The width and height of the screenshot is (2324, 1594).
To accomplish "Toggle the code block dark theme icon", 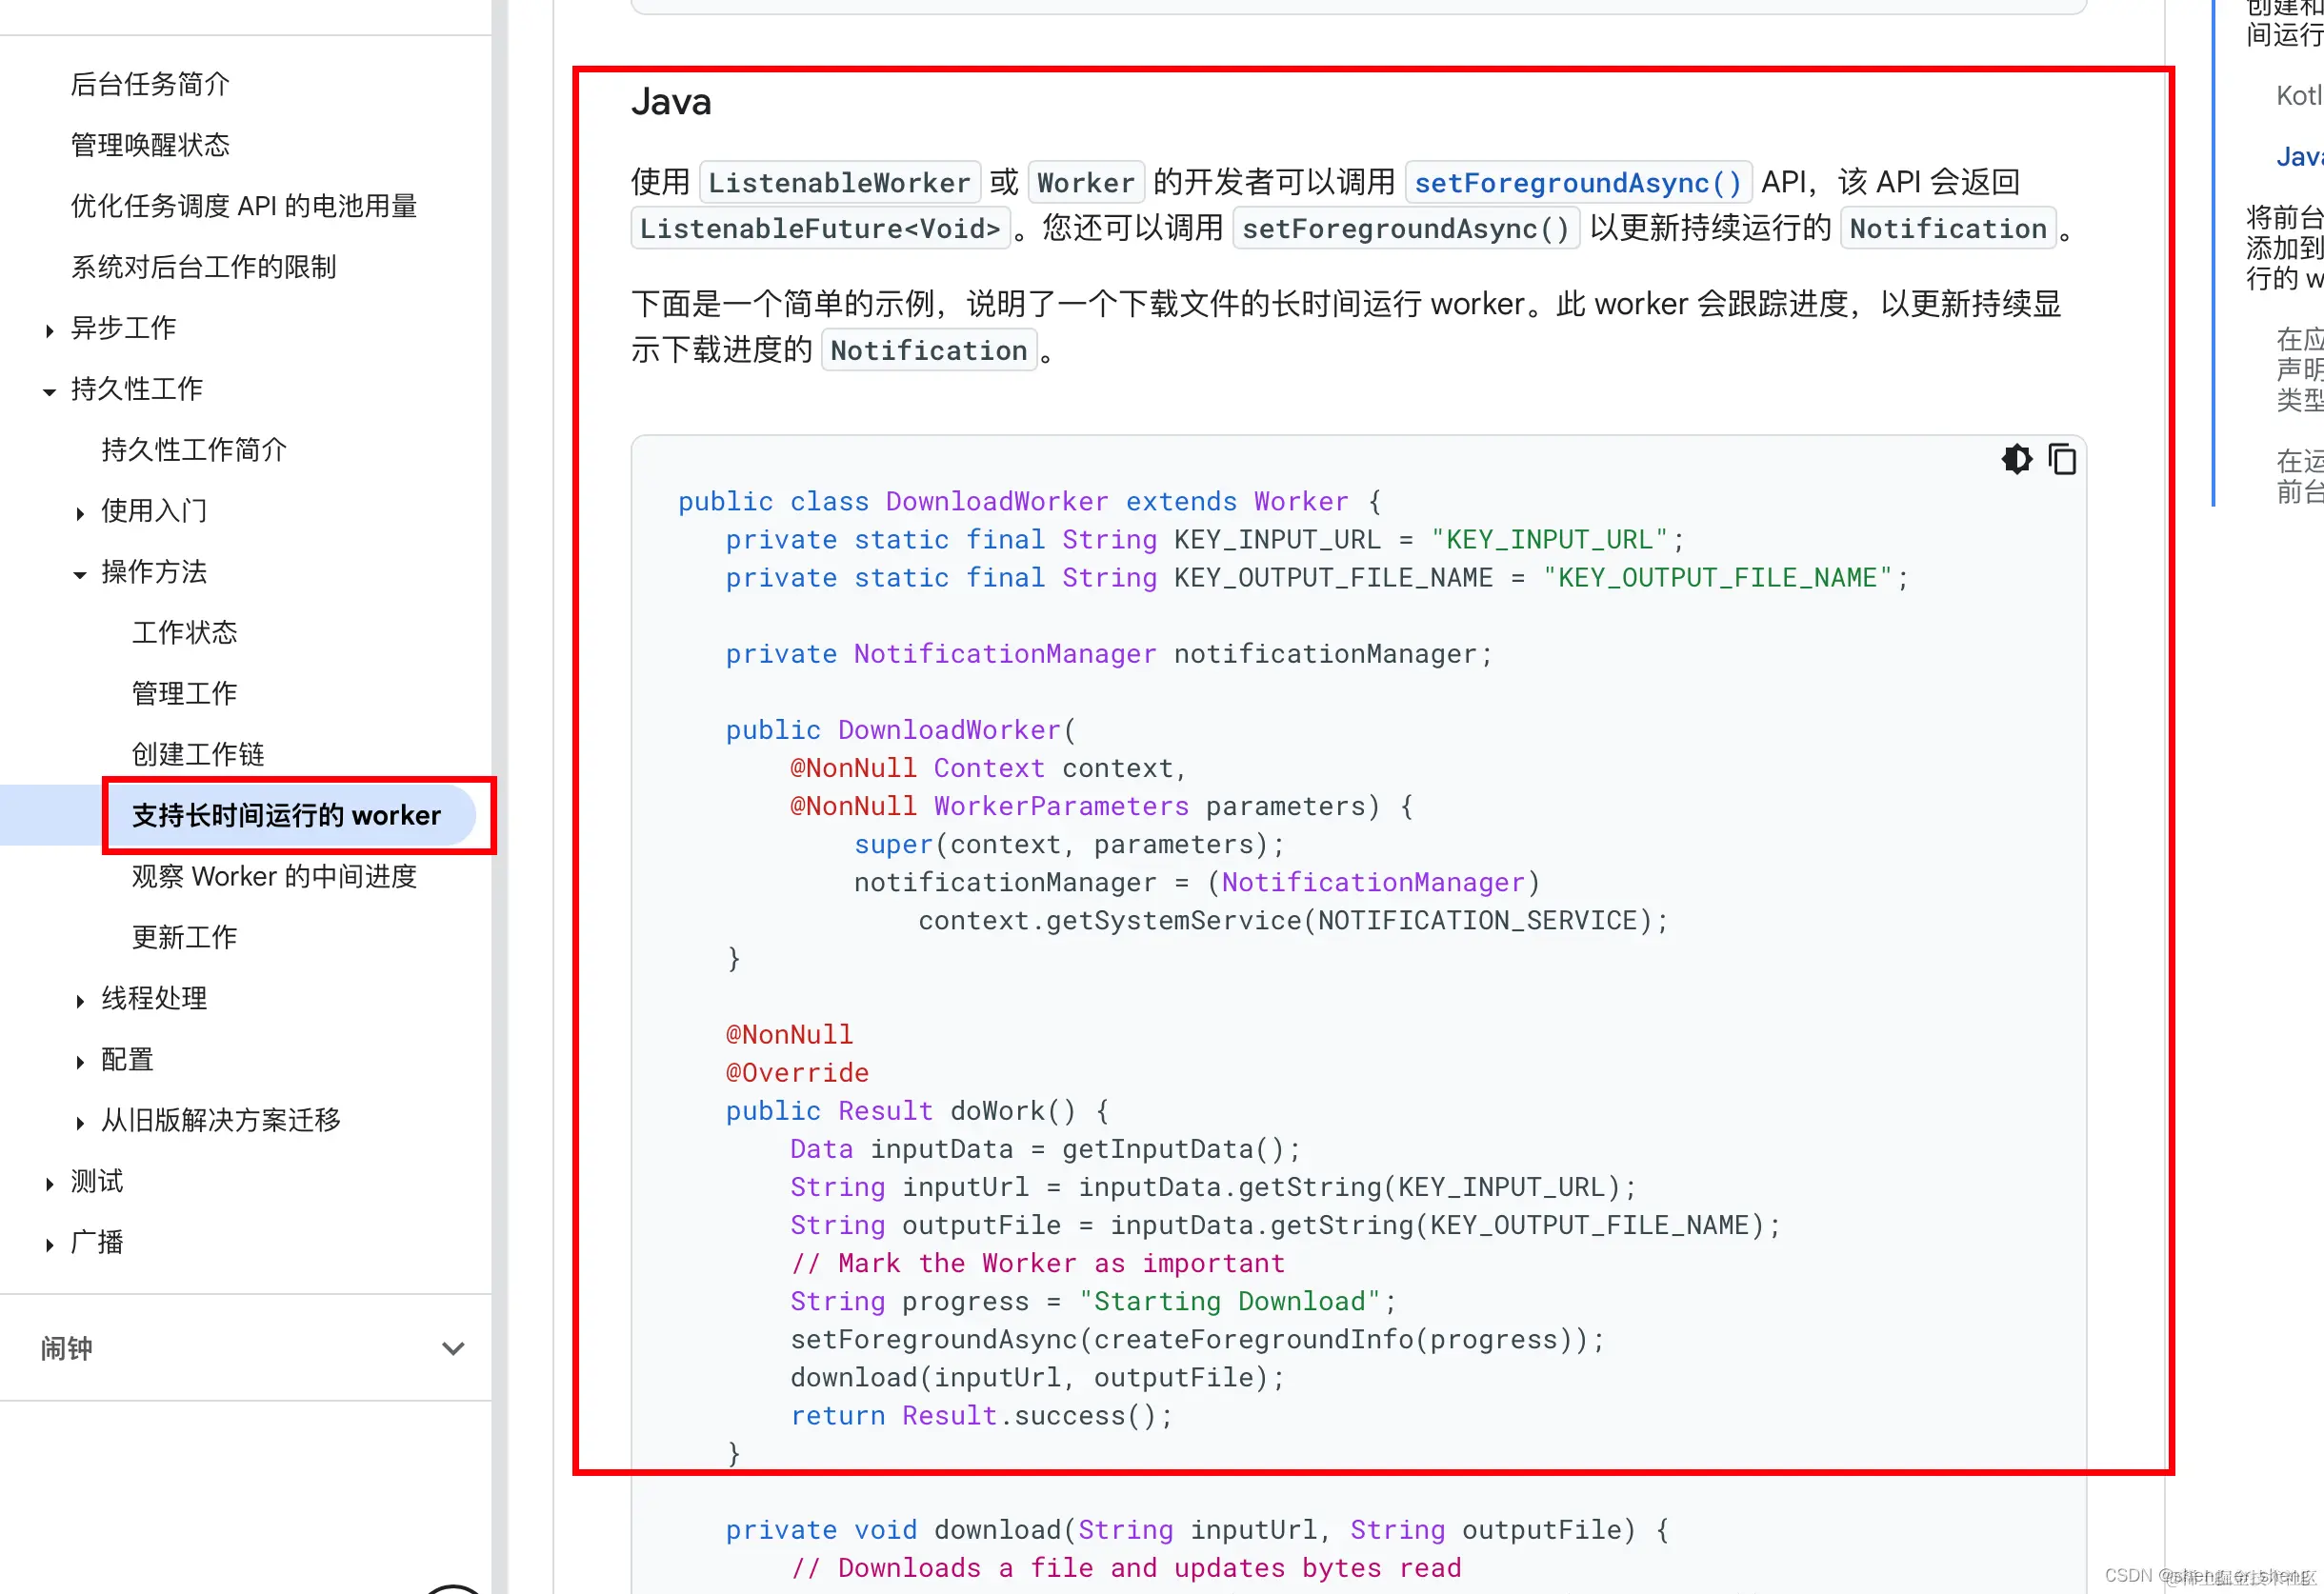I will [2016, 459].
